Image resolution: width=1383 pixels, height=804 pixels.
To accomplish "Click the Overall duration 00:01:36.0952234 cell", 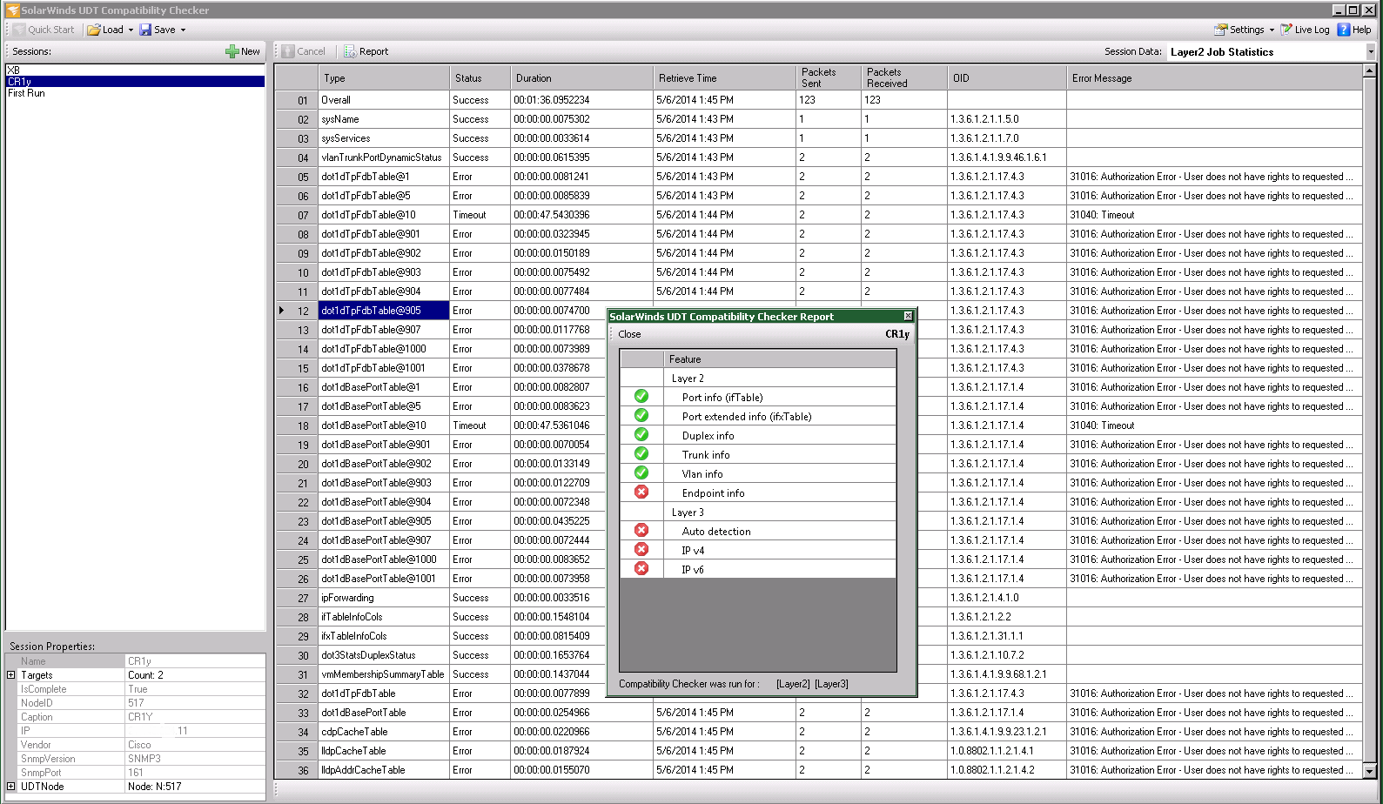I will coord(581,100).
